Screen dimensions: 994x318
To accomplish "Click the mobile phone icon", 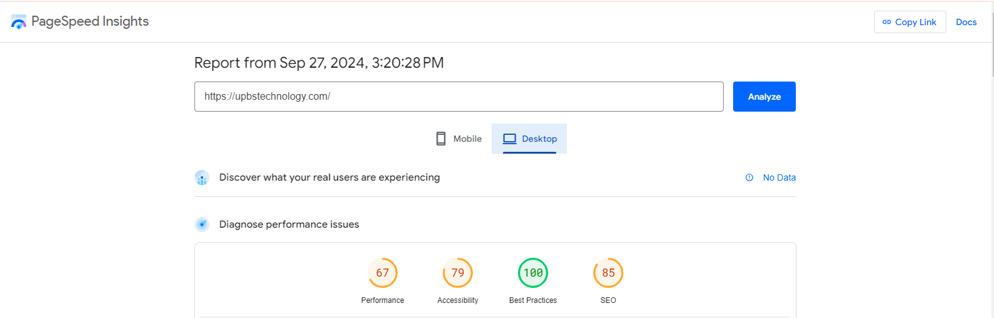I will coord(441,139).
